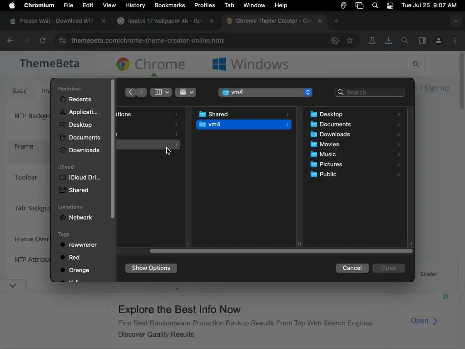Click Show Options in the file dialog
465x349 pixels.
[x=151, y=268]
